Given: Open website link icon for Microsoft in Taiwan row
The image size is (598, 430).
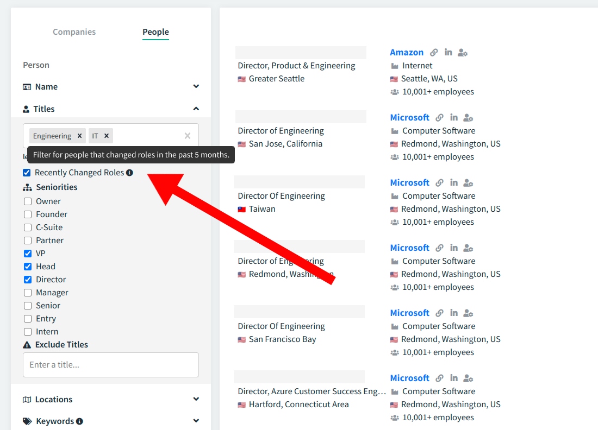Looking at the screenshot, I should click(x=440, y=182).
